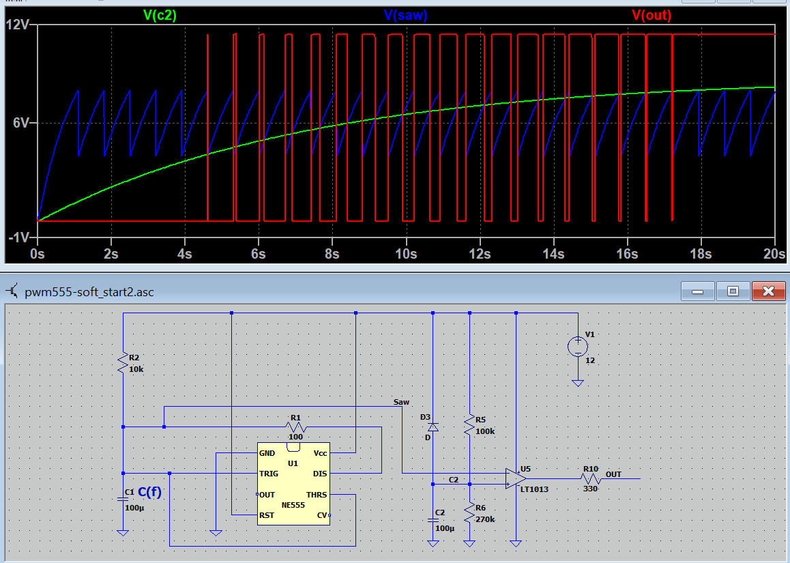
Task: Click resistor R6 270k symbol
Action: pyautogui.click(x=469, y=514)
